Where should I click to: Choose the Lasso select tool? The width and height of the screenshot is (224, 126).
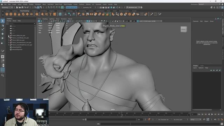click(x=2, y=26)
